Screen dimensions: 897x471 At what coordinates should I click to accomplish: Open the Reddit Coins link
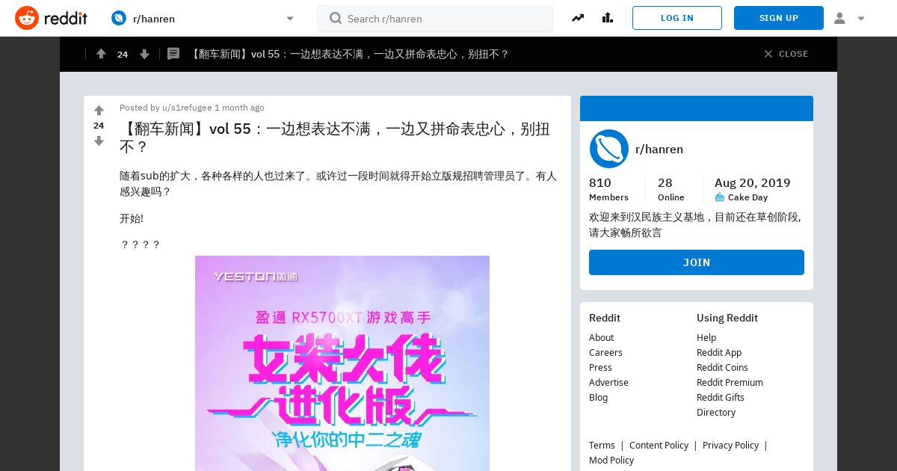tap(722, 367)
